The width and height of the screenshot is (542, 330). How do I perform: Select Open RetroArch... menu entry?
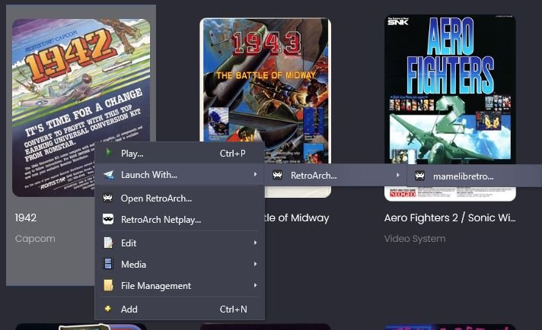click(x=180, y=198)
